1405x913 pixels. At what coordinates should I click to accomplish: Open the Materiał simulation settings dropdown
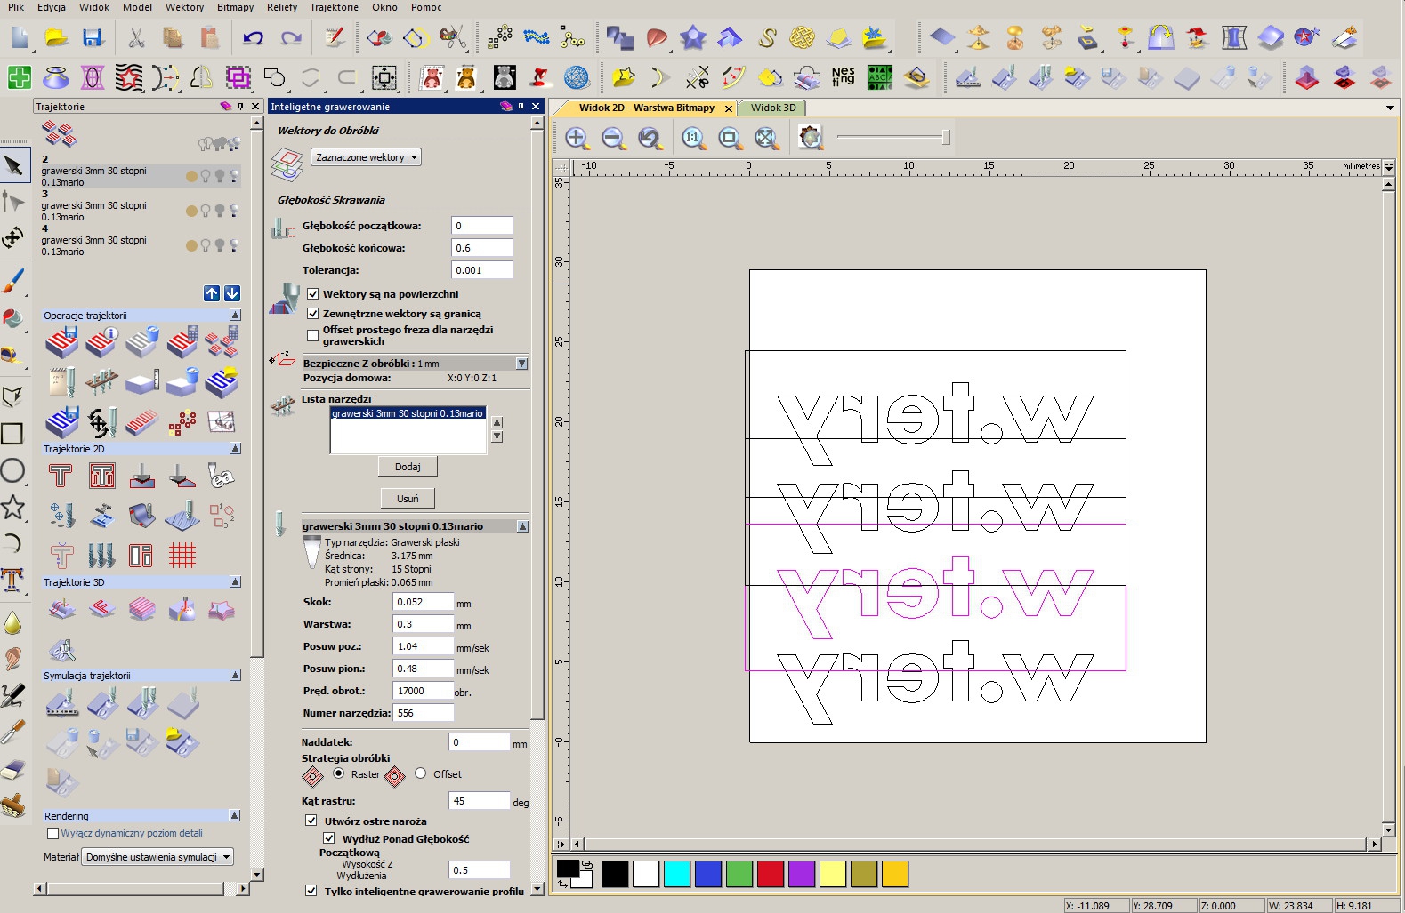click(157, 857)
